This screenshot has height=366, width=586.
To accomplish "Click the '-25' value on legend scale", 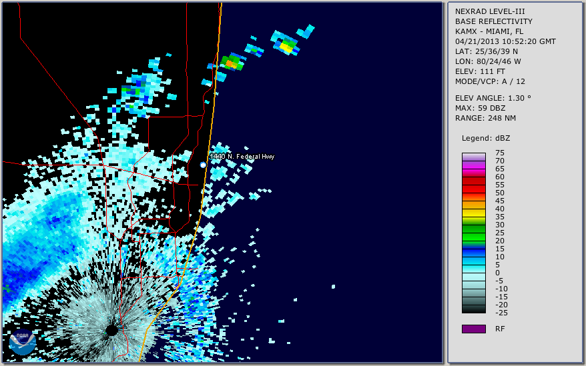I will point(501,313).
